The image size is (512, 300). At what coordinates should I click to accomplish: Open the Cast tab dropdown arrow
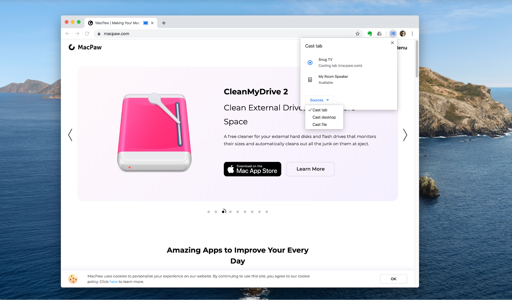pos(328,100)
